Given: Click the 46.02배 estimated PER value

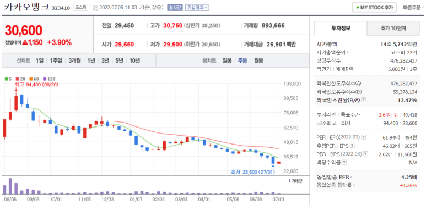Looking at the screenshot, I should (x=391, y=146).
